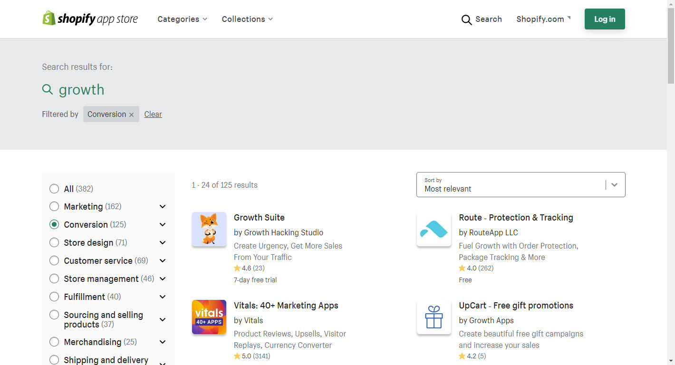The image size is (675, 365).
Task: Open the Collections menu
Action: point(247,19)
